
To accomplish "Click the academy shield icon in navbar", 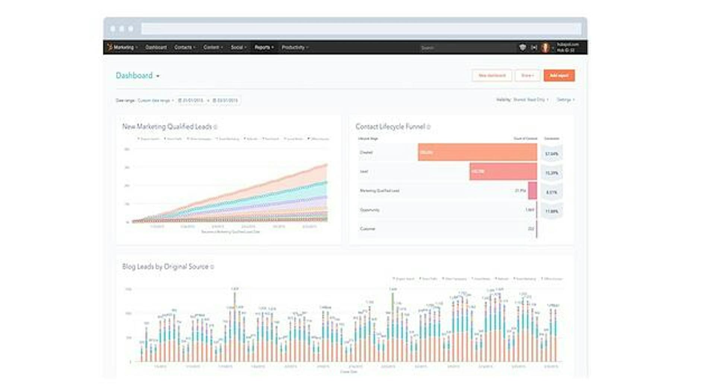I will tap(522, 47).
